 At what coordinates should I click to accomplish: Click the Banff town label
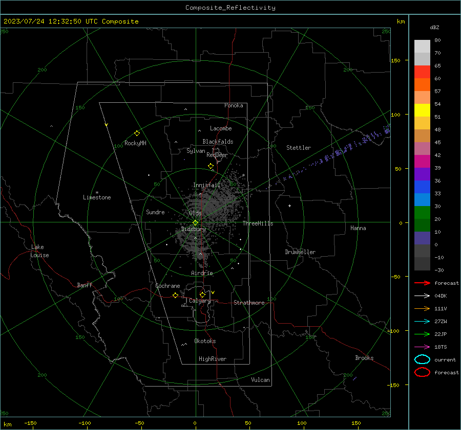click(x=85, y=285)
